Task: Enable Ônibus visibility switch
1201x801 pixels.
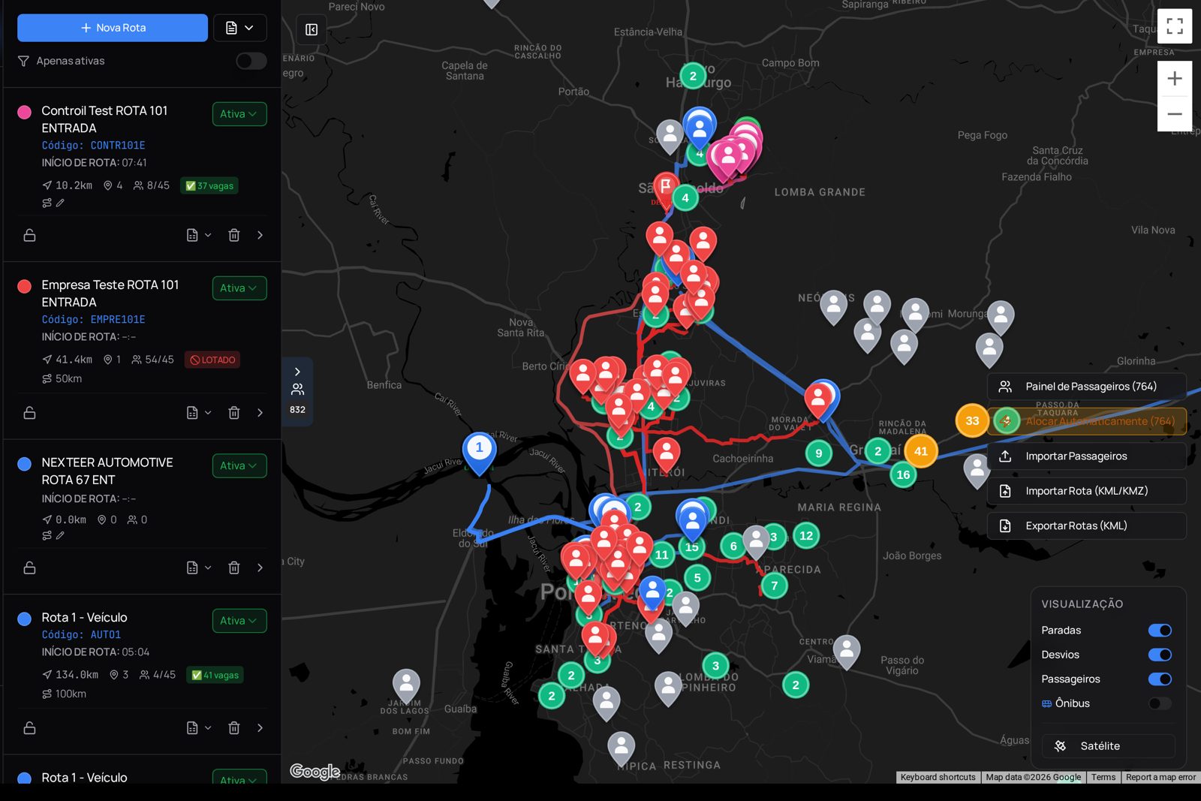Action: coord(1160,703)
